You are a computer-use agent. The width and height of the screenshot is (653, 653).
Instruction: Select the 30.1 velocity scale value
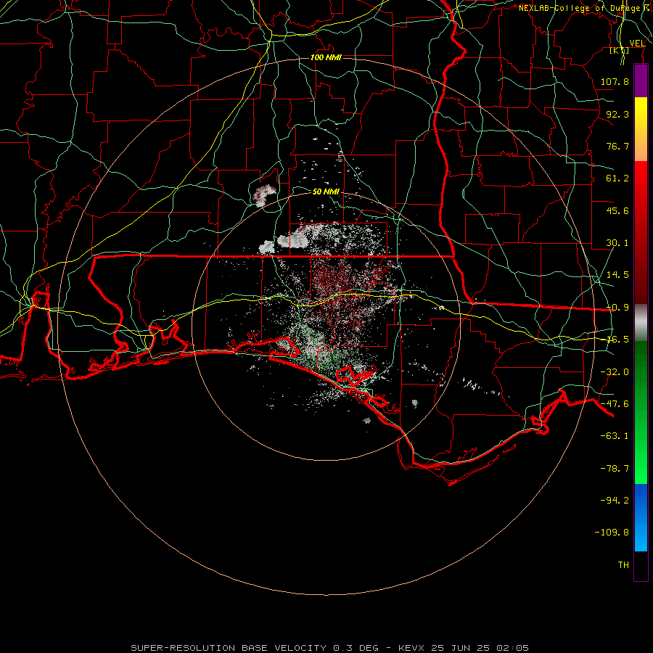pyautogui.click(x=617, y=243)
